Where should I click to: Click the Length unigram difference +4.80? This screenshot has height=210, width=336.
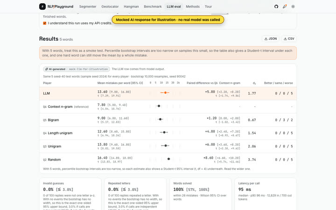point(210,131)
